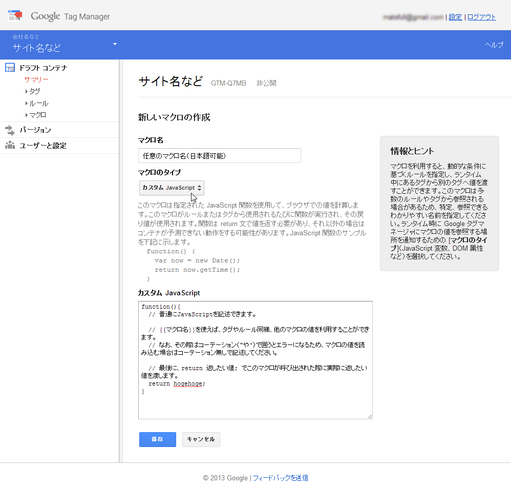Click the ユーザーと設定 people icon
The height and width of the screenshot is (487, 511).
point(9,144)
